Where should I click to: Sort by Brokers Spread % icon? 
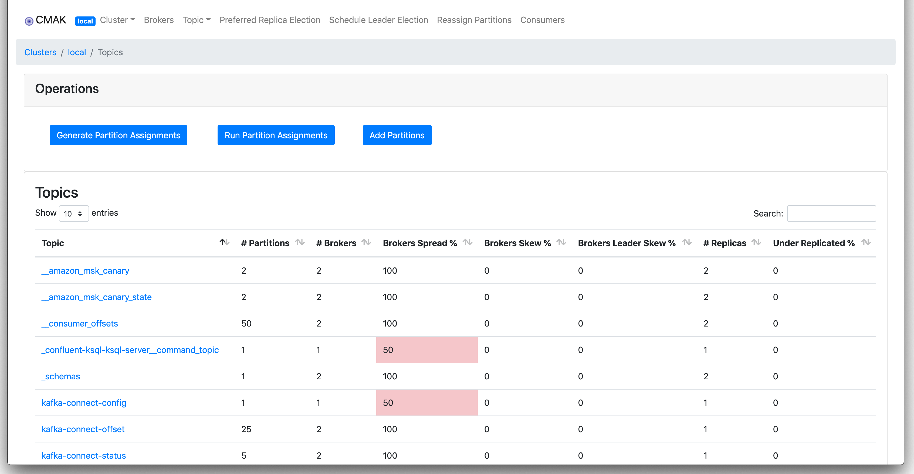click(x=468, y=242)
